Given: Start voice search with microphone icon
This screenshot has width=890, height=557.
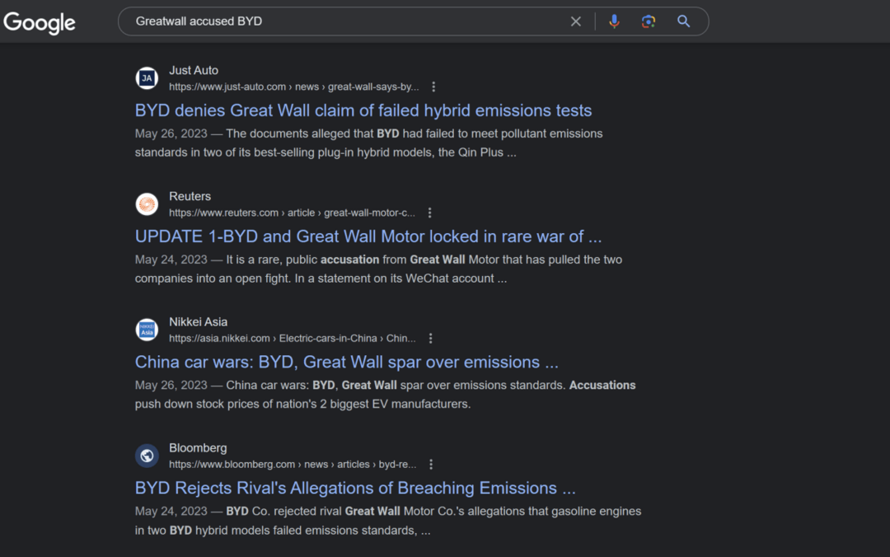Looking at the screenshot, I should (x=614, y=21).
